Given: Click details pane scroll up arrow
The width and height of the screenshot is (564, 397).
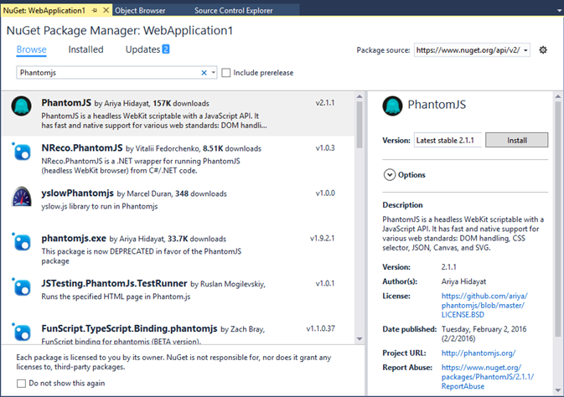Looking at the screenshot, I should (x=558, y=96).
